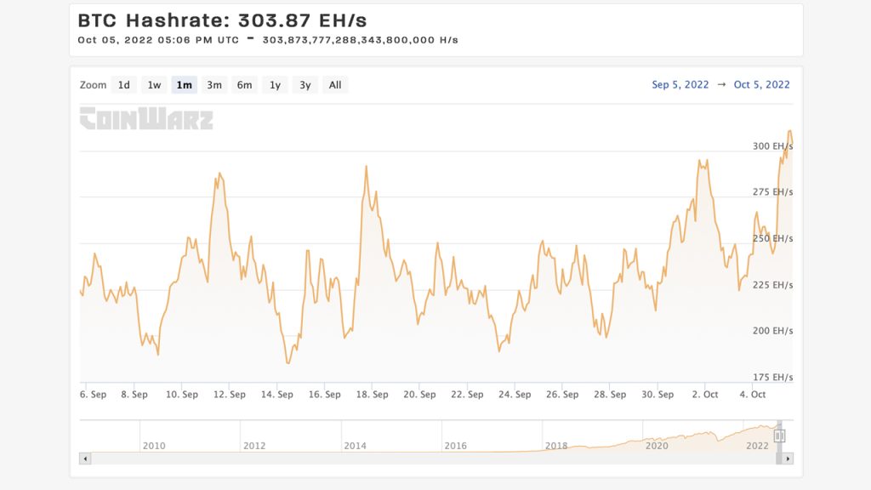Click the 14. Sep axis label
Screen dimensions: 871x490
pos(277,395)
